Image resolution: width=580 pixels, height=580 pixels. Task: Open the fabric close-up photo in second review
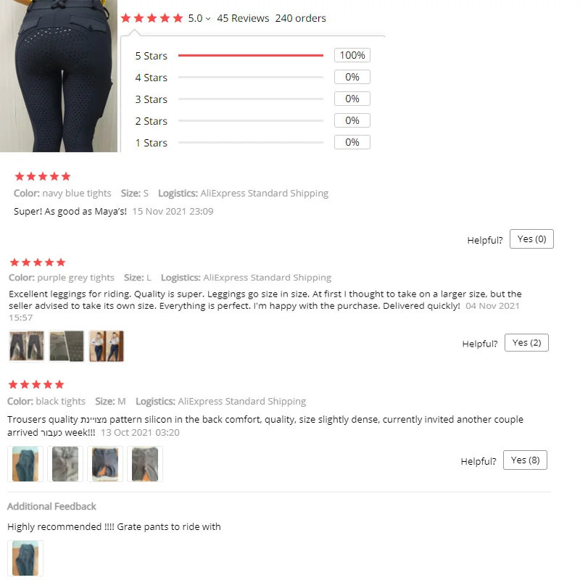click(x=67, y=347)
